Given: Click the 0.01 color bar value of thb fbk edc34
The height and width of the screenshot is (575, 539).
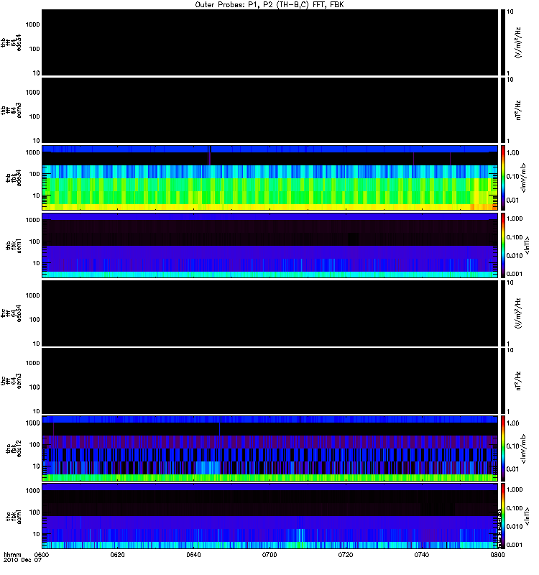Looking at the screenshot, I should [512, 201].
